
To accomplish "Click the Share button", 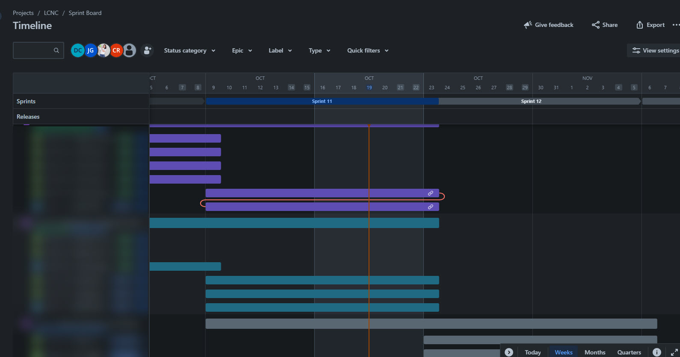I will pyautogui.click(x=605, y=25).
